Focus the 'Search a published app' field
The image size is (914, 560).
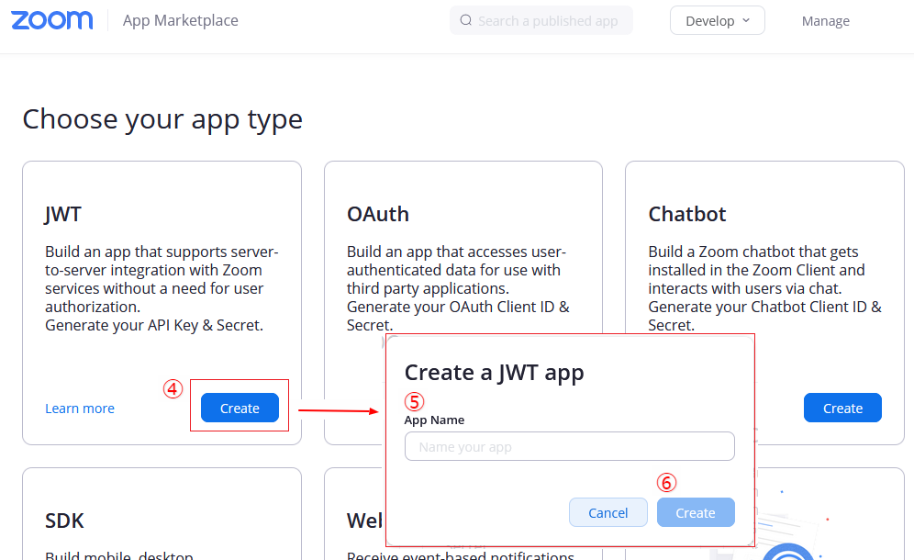(x=548, y=21)
